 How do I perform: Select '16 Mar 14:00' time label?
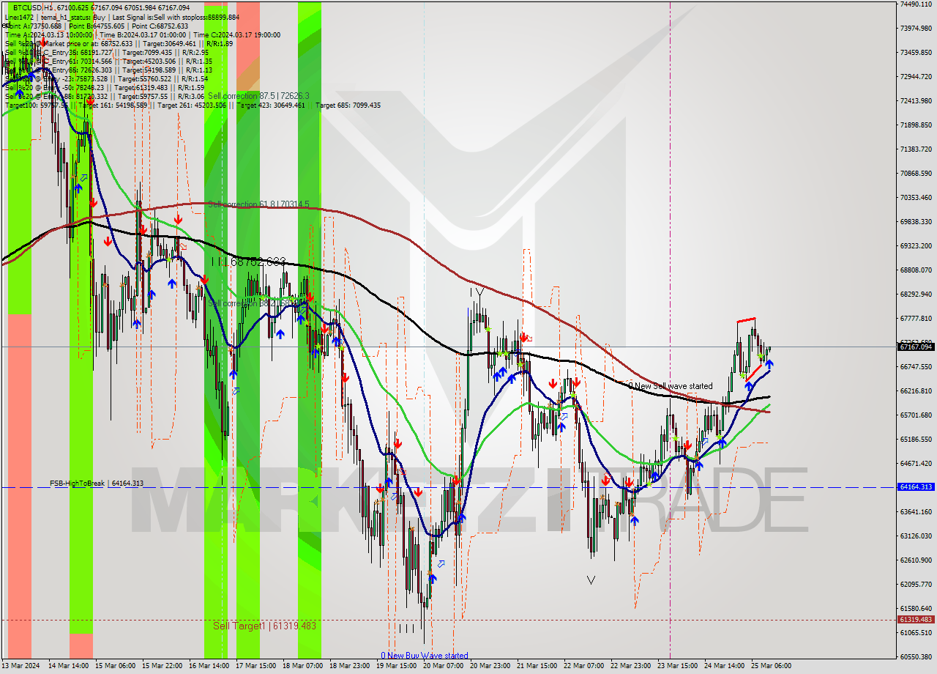pyautogui.click(x=209, y=667)
